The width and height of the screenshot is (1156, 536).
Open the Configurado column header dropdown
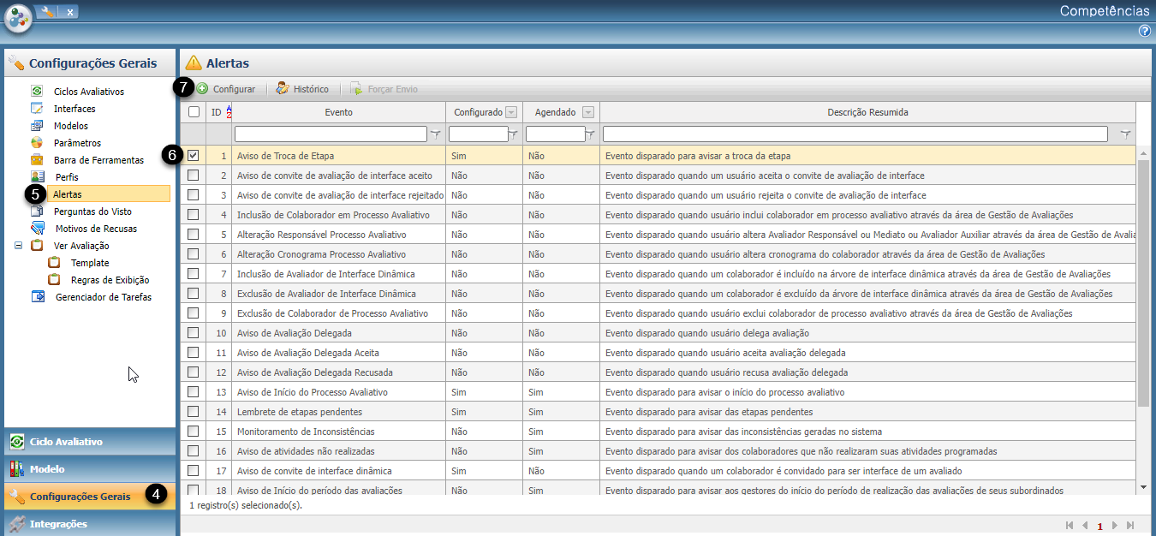pyautogui.click(x=511, y=112)
